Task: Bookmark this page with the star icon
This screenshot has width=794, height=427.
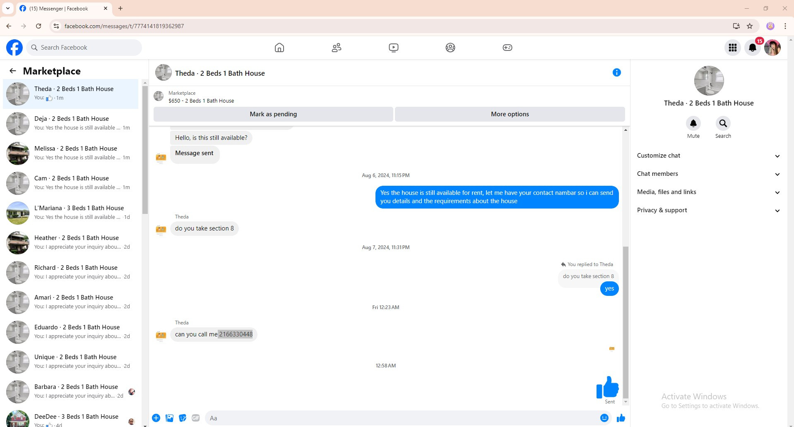Action: point(750,26)
